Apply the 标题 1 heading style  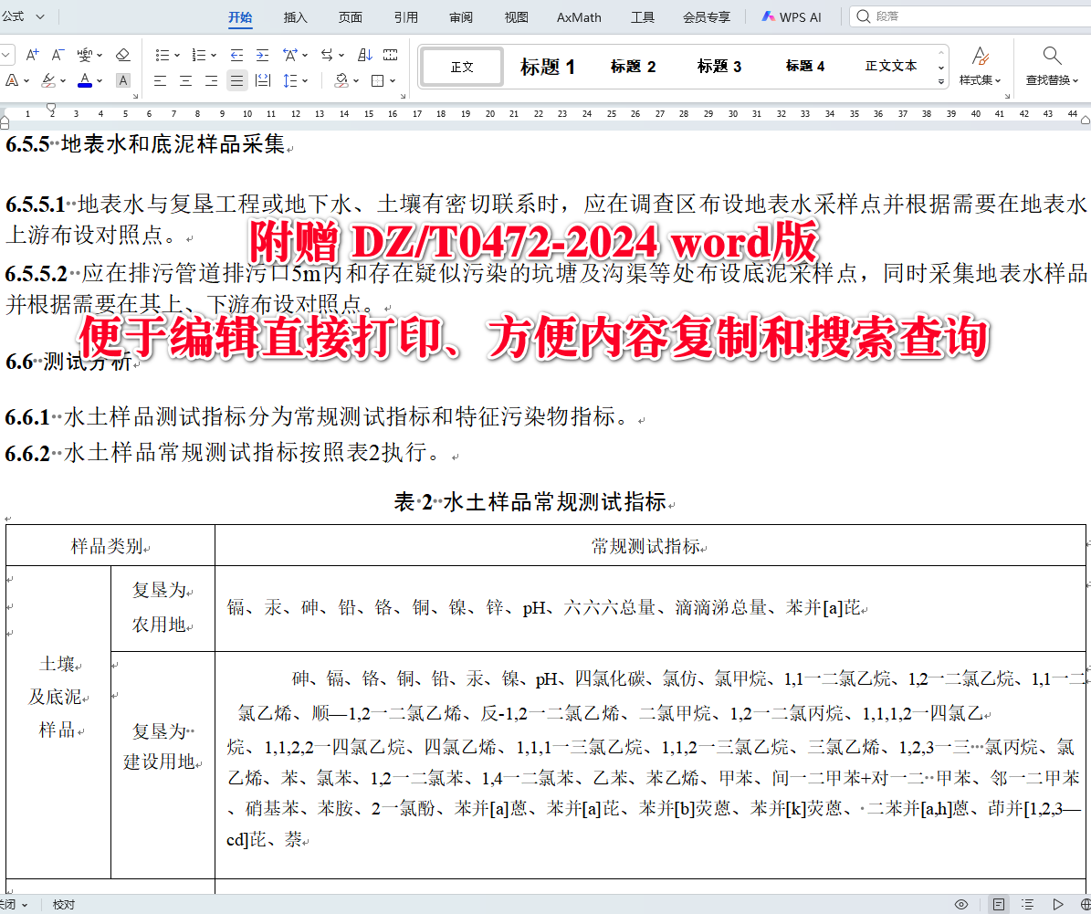tap(548, 66)
